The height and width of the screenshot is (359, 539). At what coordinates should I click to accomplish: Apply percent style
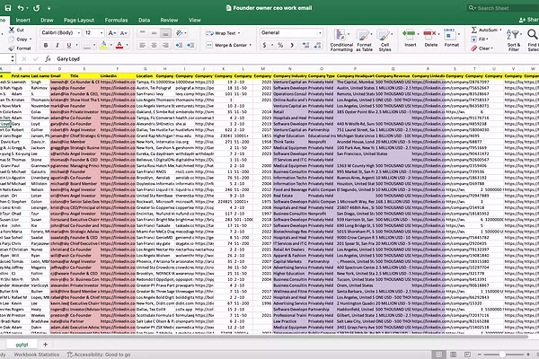click(280, 45)
